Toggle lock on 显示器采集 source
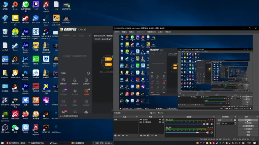Image resolution: width=259 pixels, height=145 pixels. click(x=163, y=122)
